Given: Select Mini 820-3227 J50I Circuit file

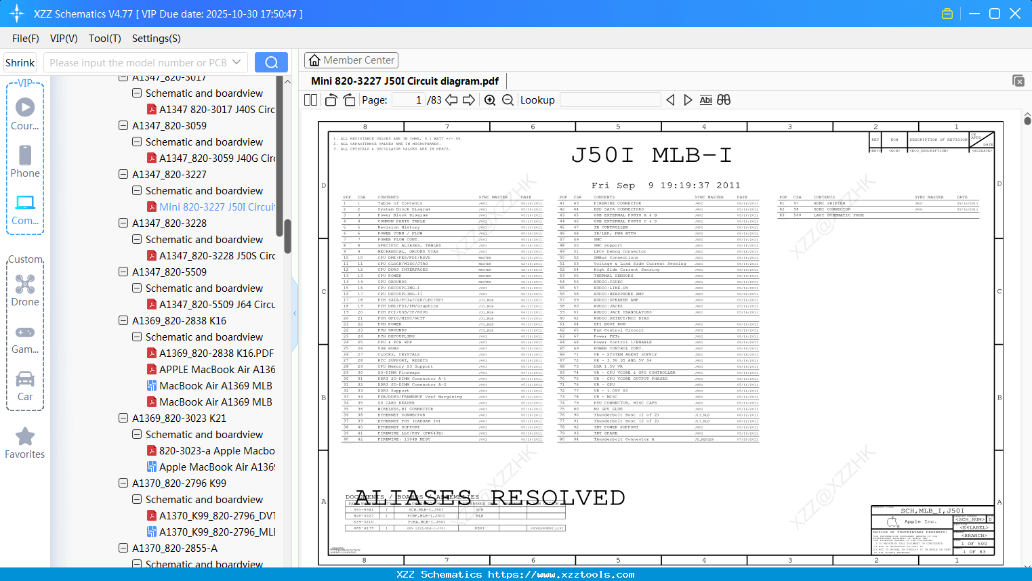Looking at the screenshot, I should pyautogui.click(x=211, y=207).
